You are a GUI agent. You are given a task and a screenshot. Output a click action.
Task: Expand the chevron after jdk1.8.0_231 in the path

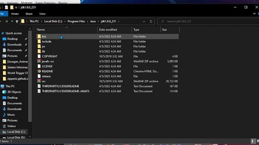[x=119, y=21]
